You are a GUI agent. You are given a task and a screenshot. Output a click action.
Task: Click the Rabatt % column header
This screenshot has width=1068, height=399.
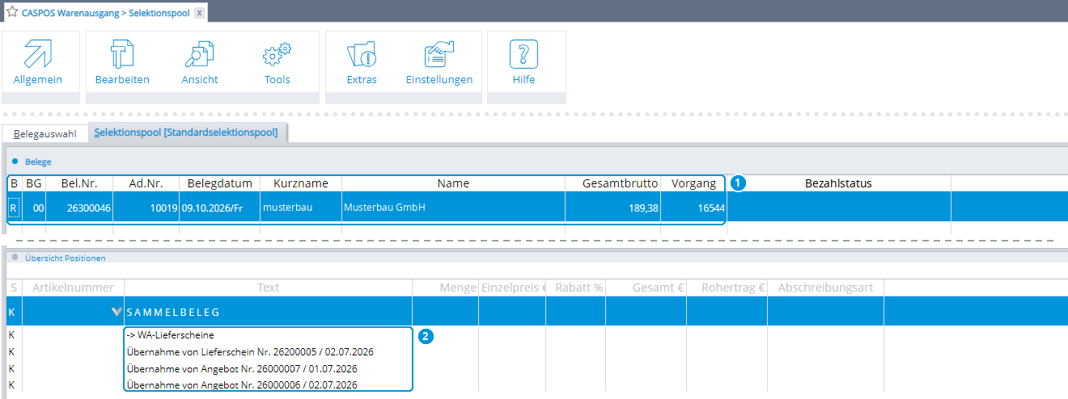pos(575,287)
